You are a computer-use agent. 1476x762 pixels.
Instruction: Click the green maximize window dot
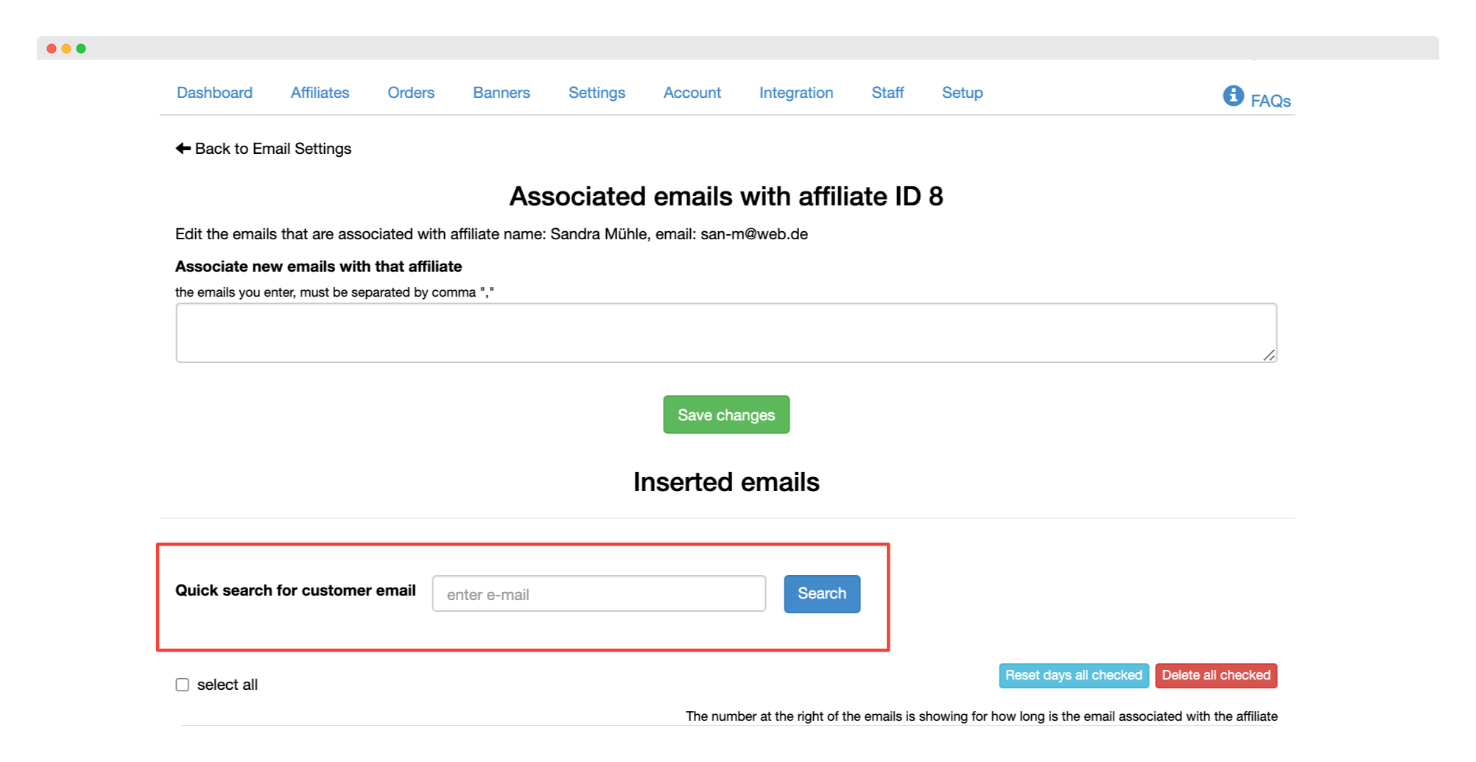[81, 49]
